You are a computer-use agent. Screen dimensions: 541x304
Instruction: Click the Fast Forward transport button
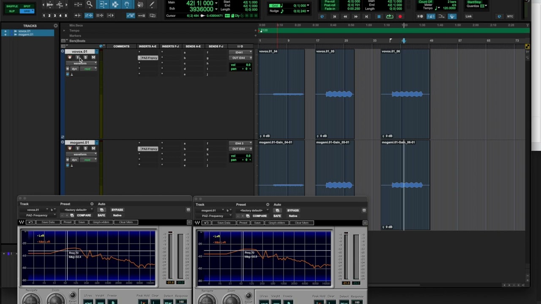355,16
